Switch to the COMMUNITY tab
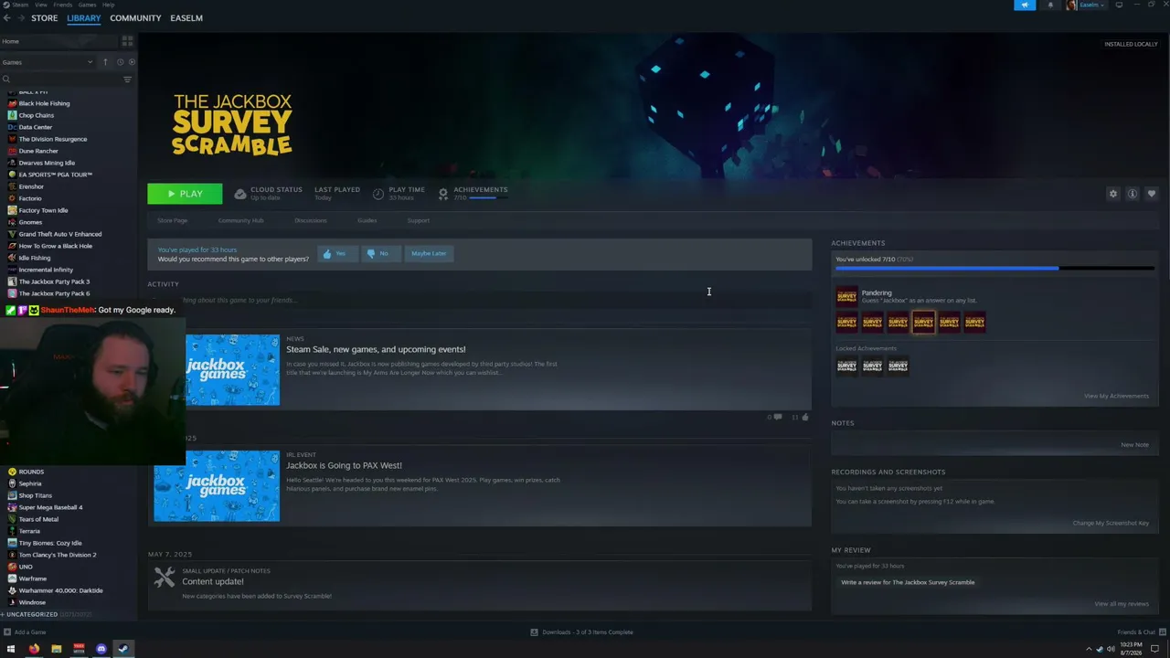Image resolution: width=1170 pixels, height=658 pixels. click(135, 18)
